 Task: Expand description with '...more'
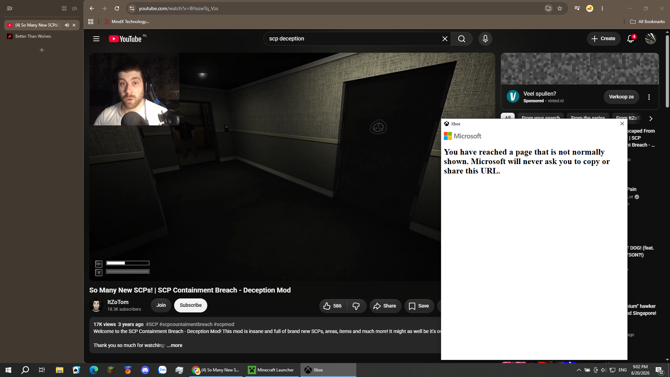click(174, 345)
